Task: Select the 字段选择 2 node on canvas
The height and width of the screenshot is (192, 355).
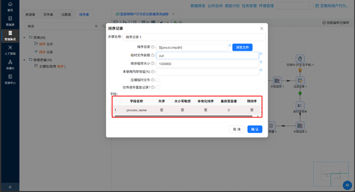Action: click(x=300, y=125)
